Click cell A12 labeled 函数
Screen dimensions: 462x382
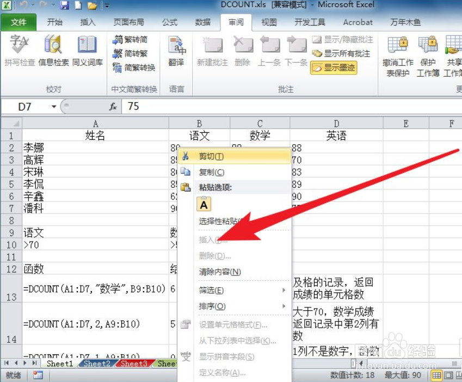95,269
